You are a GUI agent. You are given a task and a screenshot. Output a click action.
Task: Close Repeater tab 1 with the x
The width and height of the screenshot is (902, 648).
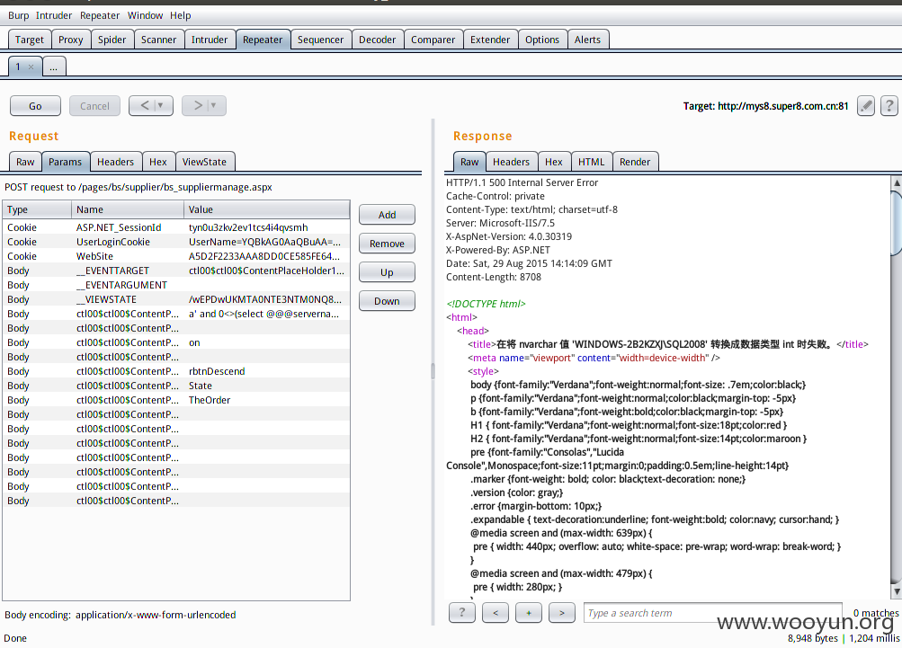[31, 67]
